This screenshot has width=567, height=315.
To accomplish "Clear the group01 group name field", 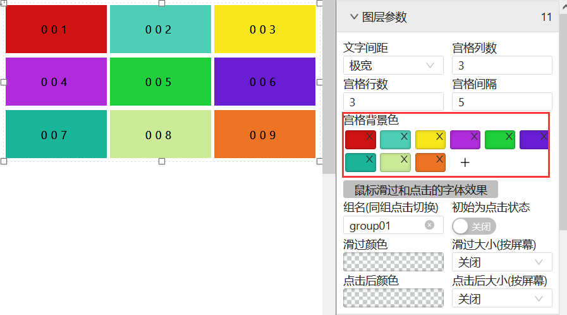I will tap(429, 225).
